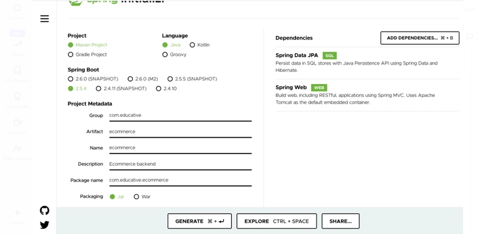Screen dimensions: 488x234
Task: Set packaging to Jar
Action: 112,197
